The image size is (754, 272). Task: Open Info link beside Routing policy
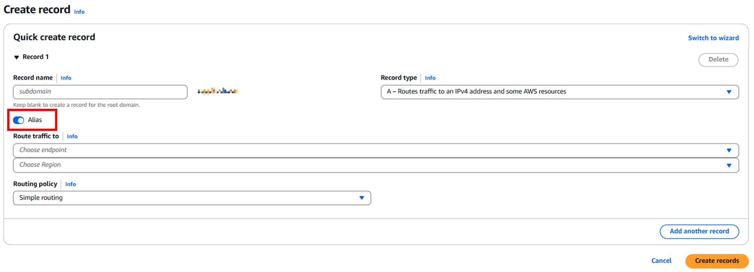pos(70,184)
